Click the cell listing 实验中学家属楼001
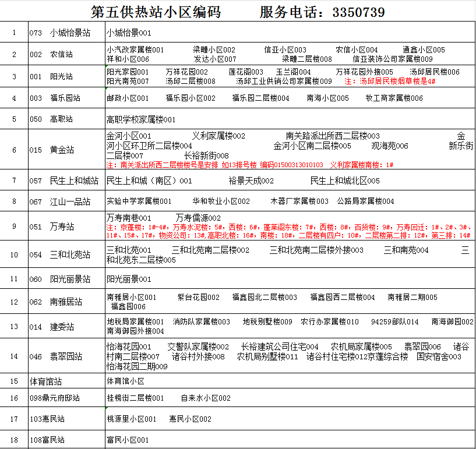The height and width of the screenshot is (449, 476). [139, 201]
